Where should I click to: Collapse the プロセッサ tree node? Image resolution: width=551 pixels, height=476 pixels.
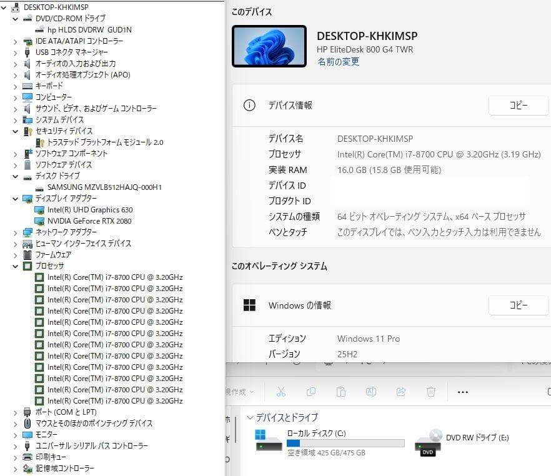[x=14, y=265]
